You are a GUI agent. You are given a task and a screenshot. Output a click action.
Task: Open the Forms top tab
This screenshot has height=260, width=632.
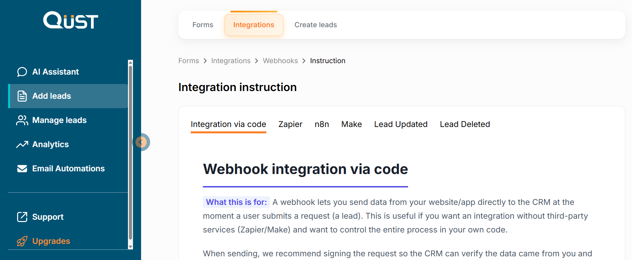click(203, 25)
